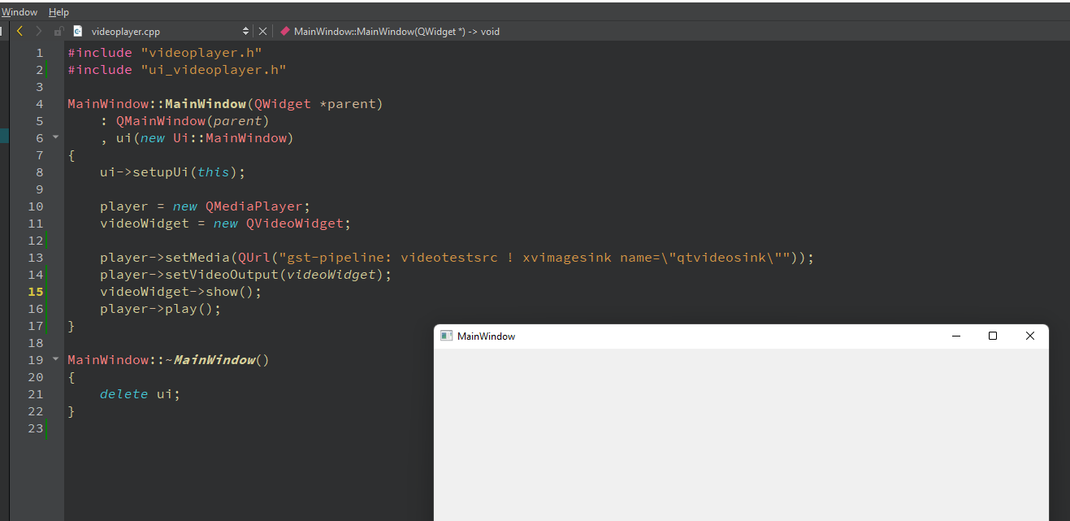Collapse the destructor fold arrow at line 19

[55, 359]
